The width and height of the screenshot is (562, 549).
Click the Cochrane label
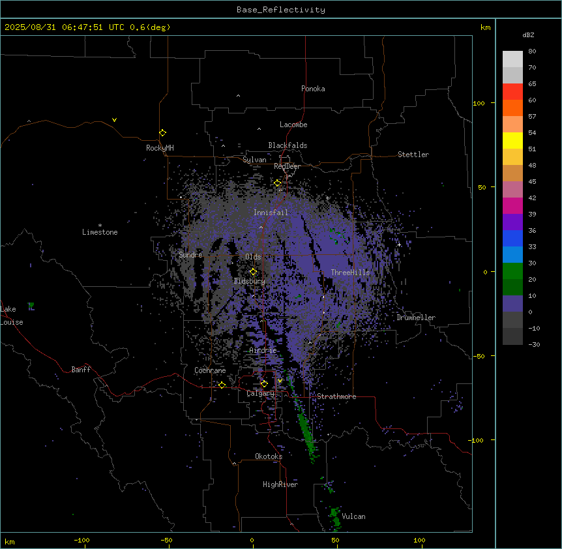tap(210, 370)
